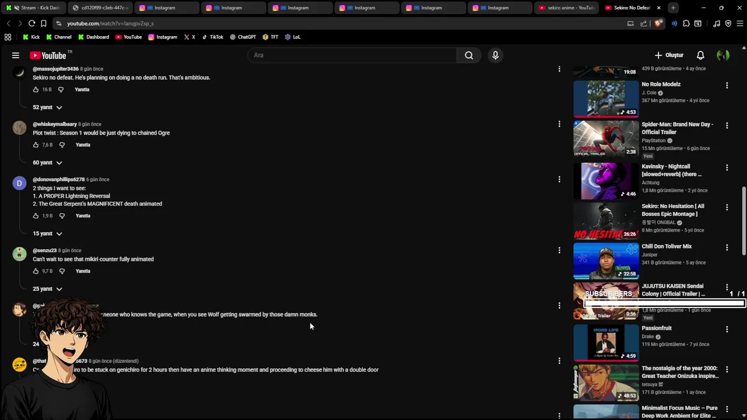
Task: Open the Oluştur create menu
Action: point(669,55)
